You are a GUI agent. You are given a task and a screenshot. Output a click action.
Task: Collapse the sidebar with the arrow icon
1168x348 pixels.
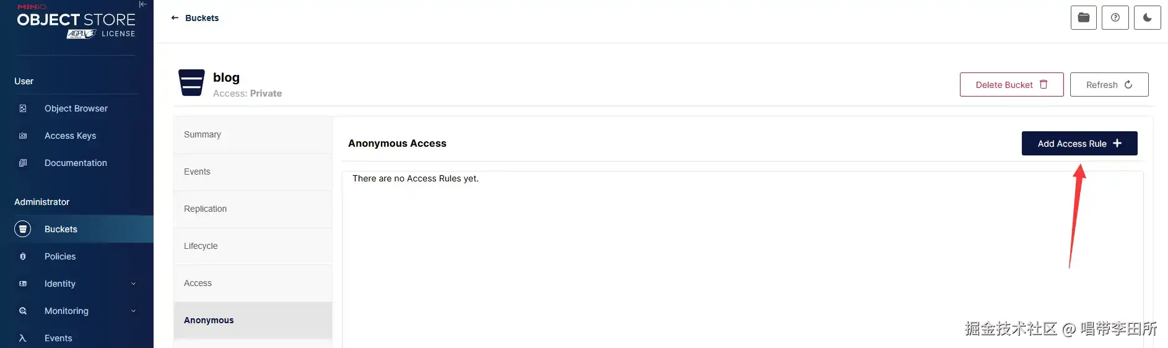[142, 4]
